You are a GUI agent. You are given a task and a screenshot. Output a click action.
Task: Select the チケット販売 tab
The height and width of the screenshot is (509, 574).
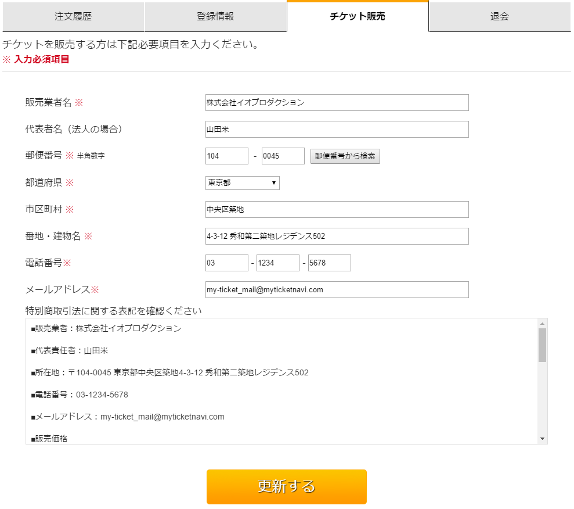click(358, 16)
